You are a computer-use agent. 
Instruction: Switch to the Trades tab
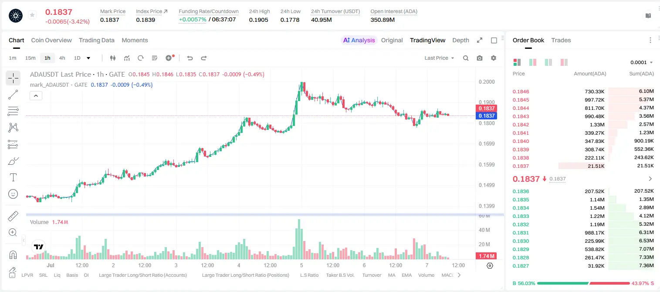(561, 40)
